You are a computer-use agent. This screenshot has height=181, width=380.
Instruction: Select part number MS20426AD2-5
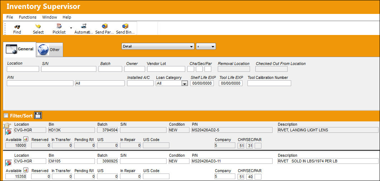pyautogui.click(x=232, y=130)
